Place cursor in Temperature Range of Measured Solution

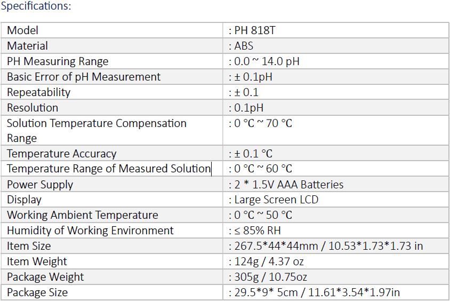[x=109, y=169]
